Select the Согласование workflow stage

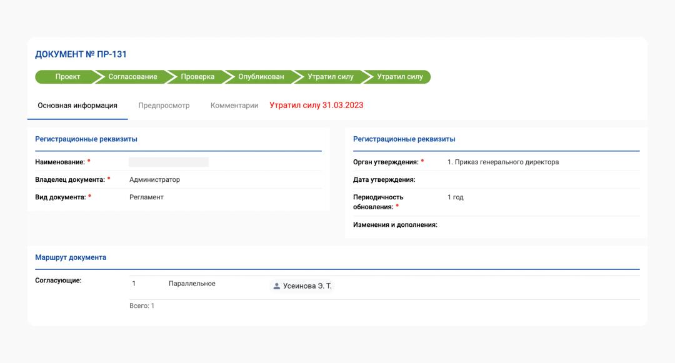(132, 77)
